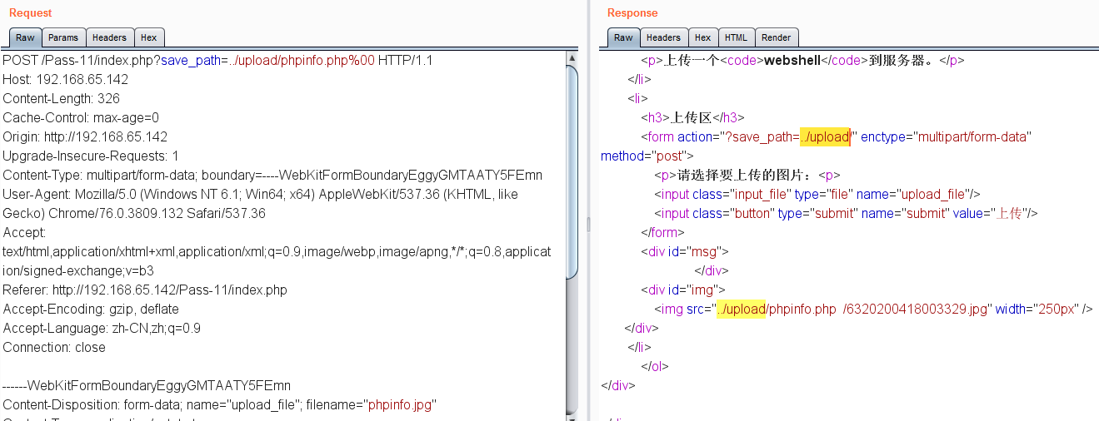Click the User-Agent Mozilla/5.0 header line
Viewport: 1099px width, 421px height.
[260, 204]
